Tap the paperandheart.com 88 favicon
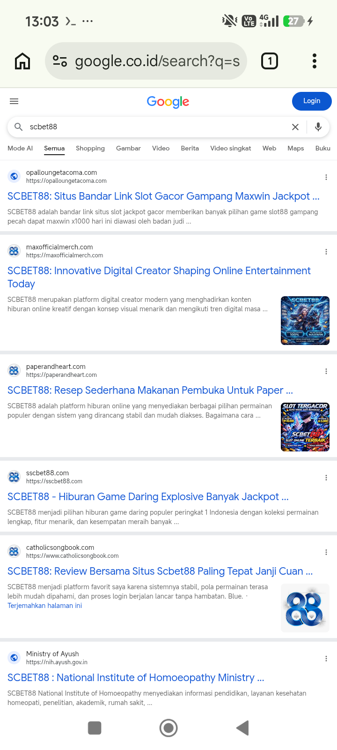Screen dimensions: 337x750 (14, 370)
